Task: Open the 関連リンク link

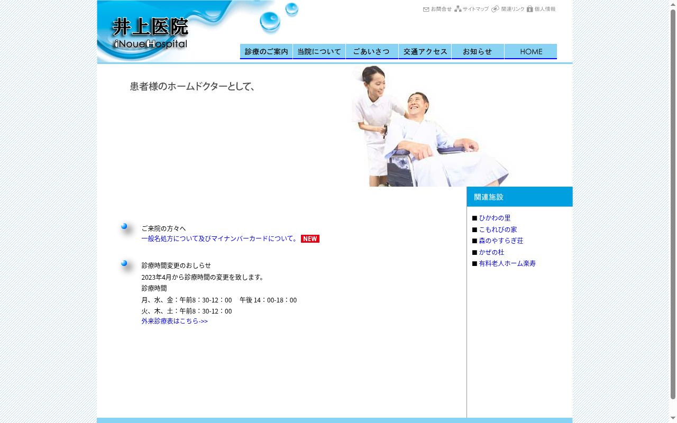Action: (x=513, y=9)
